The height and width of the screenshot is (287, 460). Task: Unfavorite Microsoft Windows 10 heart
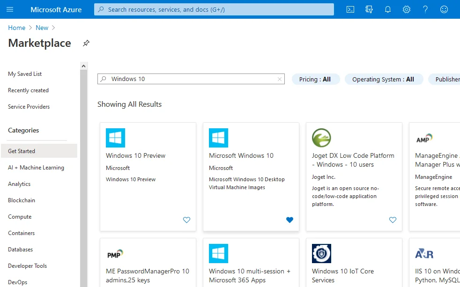coord(289,220)
